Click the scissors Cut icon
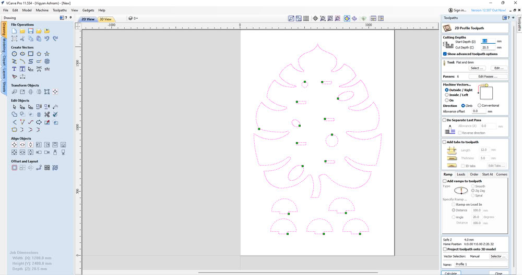522x275 pixels. pyautogui.click(x=22, y=39)
